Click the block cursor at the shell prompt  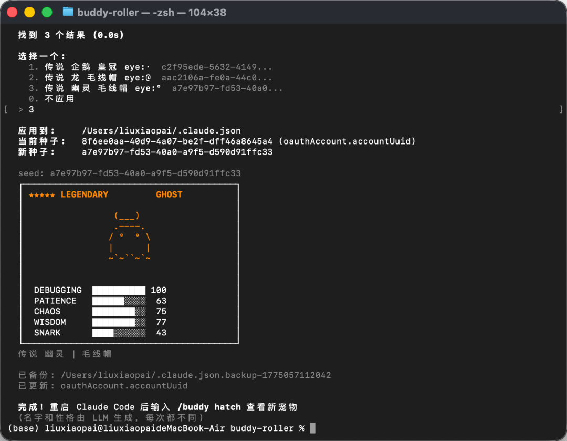pyautogui.click(x=313, y=428)
